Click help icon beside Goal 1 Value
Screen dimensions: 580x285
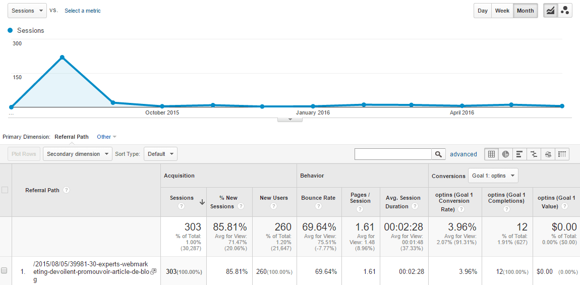pos(564,206)
